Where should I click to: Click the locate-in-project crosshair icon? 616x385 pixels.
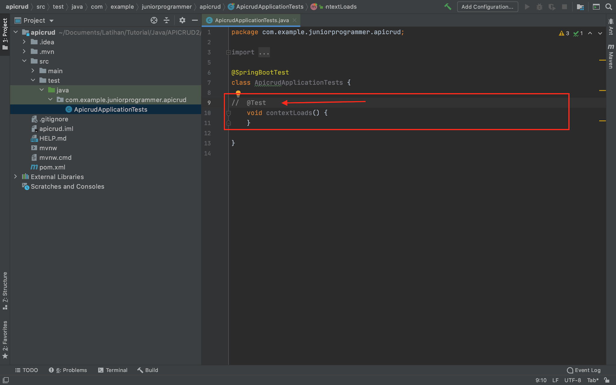click(154, 20)
